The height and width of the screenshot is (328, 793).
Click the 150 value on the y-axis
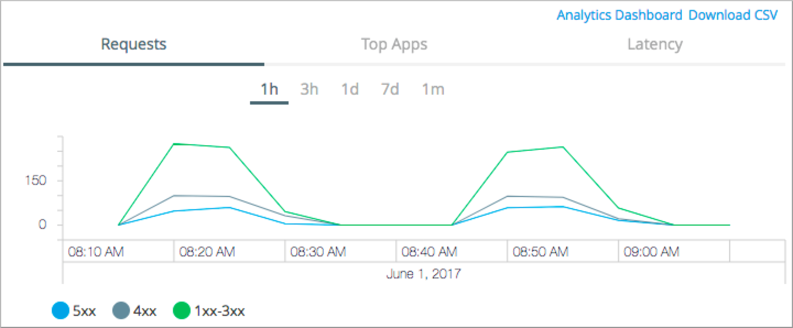pos(37,180)
